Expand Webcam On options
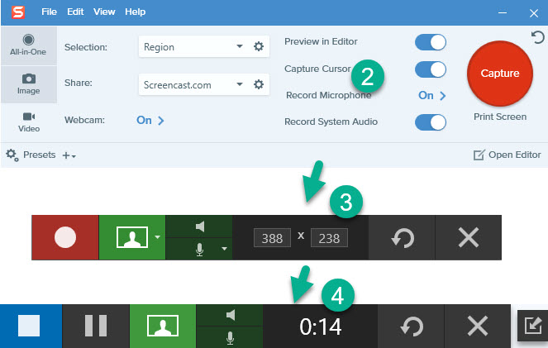 [x=150, y=120]
